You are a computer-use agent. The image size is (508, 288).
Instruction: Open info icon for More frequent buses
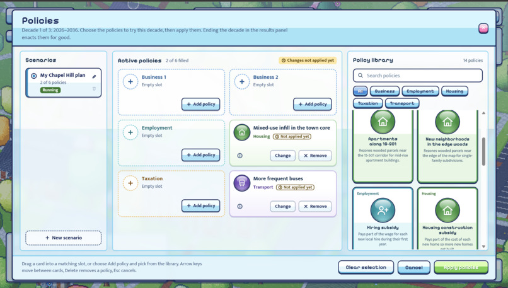click(240, 206)
